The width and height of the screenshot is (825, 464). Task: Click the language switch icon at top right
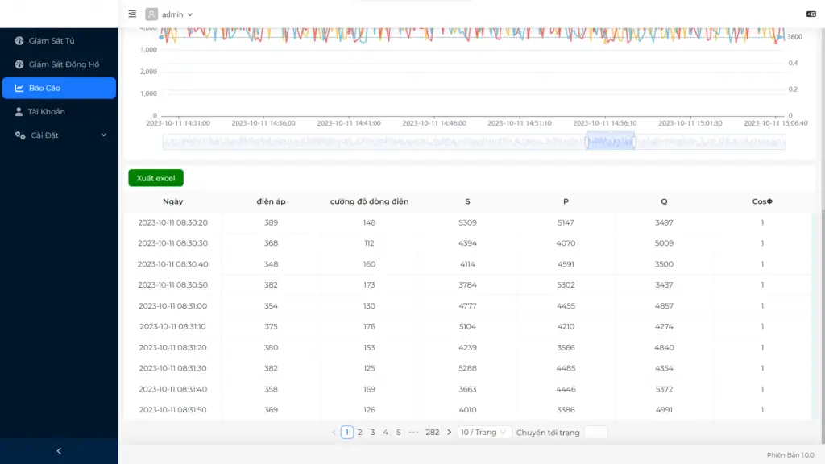tap(810, 14)
